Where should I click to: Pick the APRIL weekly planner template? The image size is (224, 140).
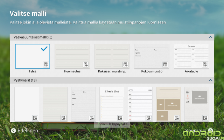pyautogui.click(x=140, y=104)
